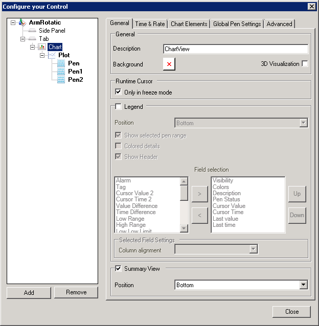
Task: Click the Add button
Action: tap(29, 292)
